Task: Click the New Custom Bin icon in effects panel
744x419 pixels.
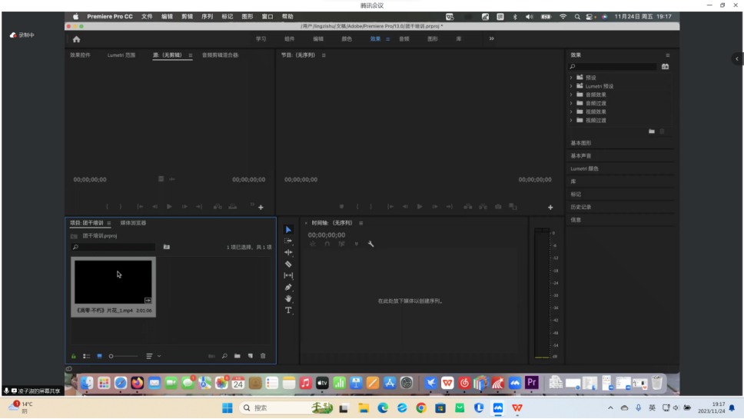Action: [652, 131]
